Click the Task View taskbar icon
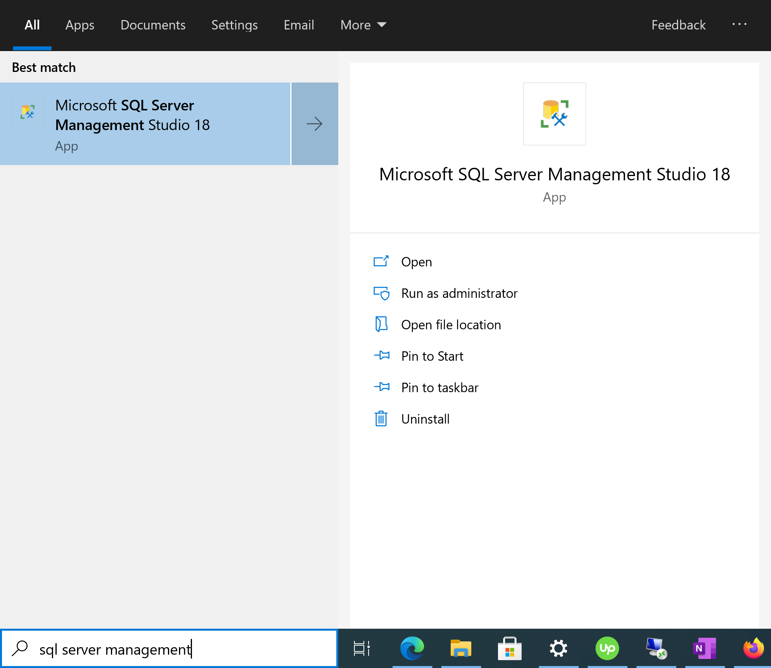771x668 pixels. [362, 648]
